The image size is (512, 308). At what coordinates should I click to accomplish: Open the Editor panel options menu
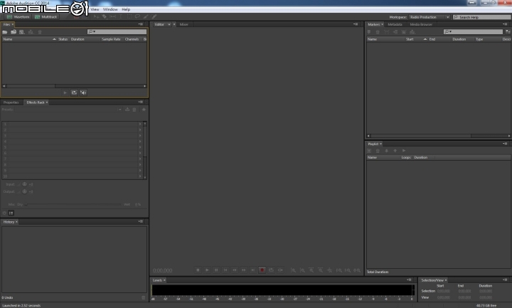point(356,24)
